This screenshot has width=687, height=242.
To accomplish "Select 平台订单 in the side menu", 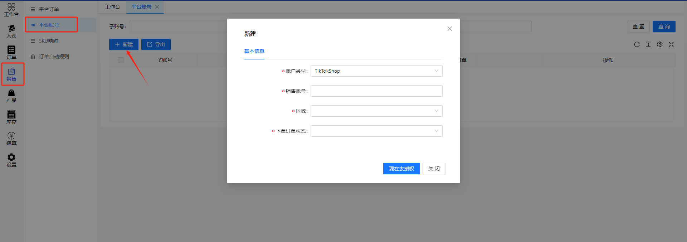I will (x=49, y=9).
